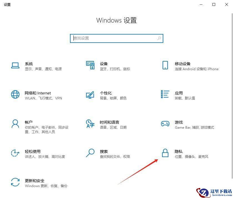Screen dimensions: 233x198
Task: Focus the 查找设置 search field
Action: pos(117,38)
